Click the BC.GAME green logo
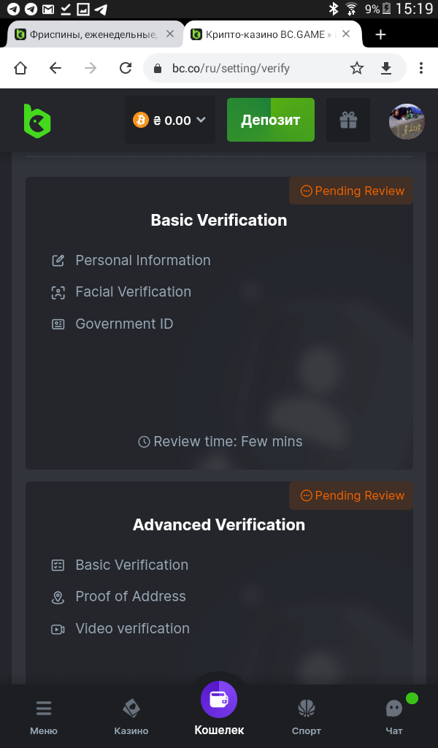438x748 pixels. (x=37, y=121)
